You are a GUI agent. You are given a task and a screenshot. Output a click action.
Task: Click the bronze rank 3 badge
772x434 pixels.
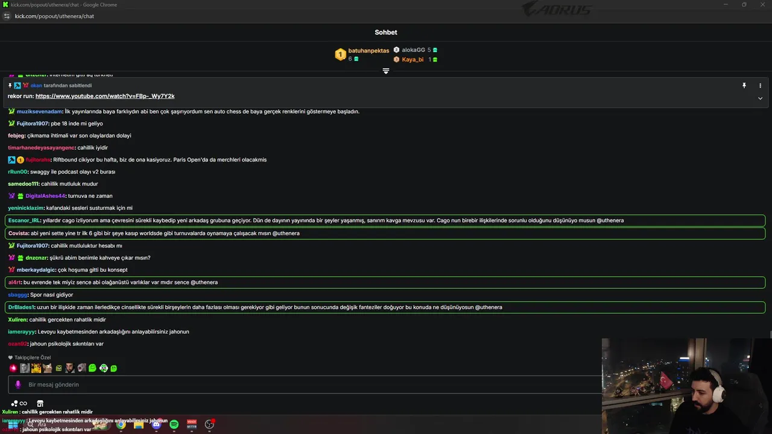396,60
